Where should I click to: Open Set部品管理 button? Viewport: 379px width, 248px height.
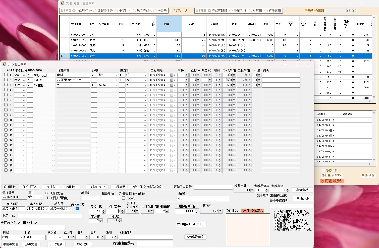pyautogui.click(x=195, y=237)
